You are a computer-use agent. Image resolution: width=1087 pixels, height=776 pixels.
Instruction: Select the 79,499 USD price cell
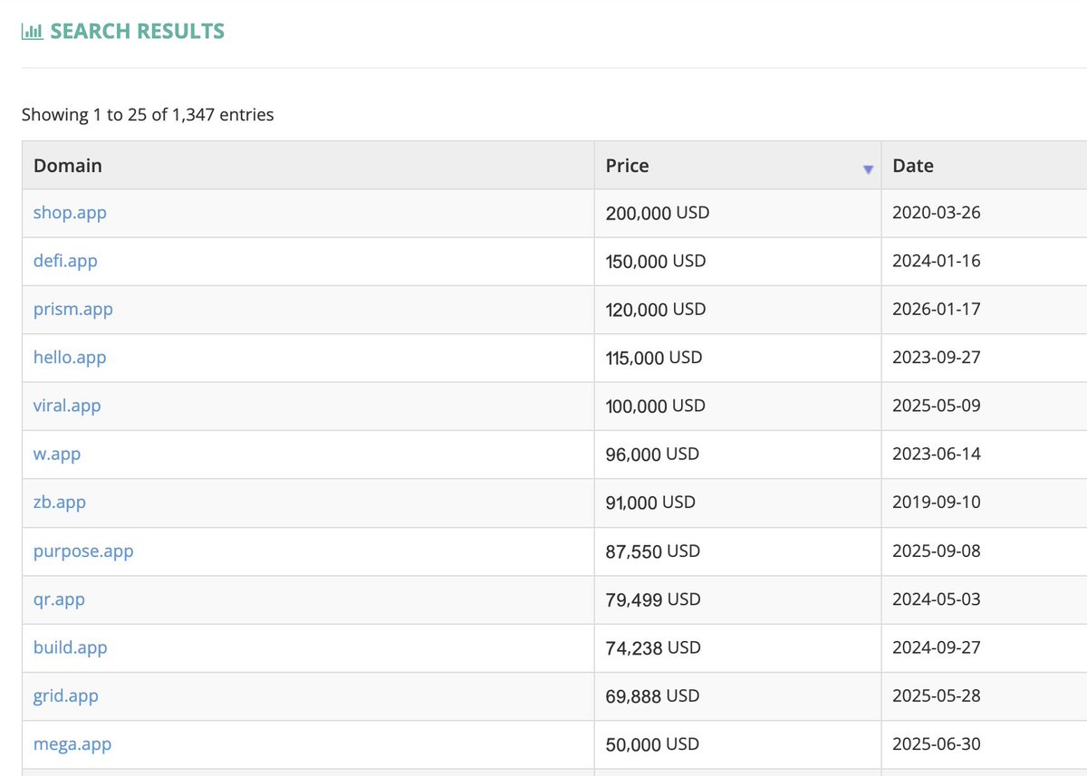point(737,599)
